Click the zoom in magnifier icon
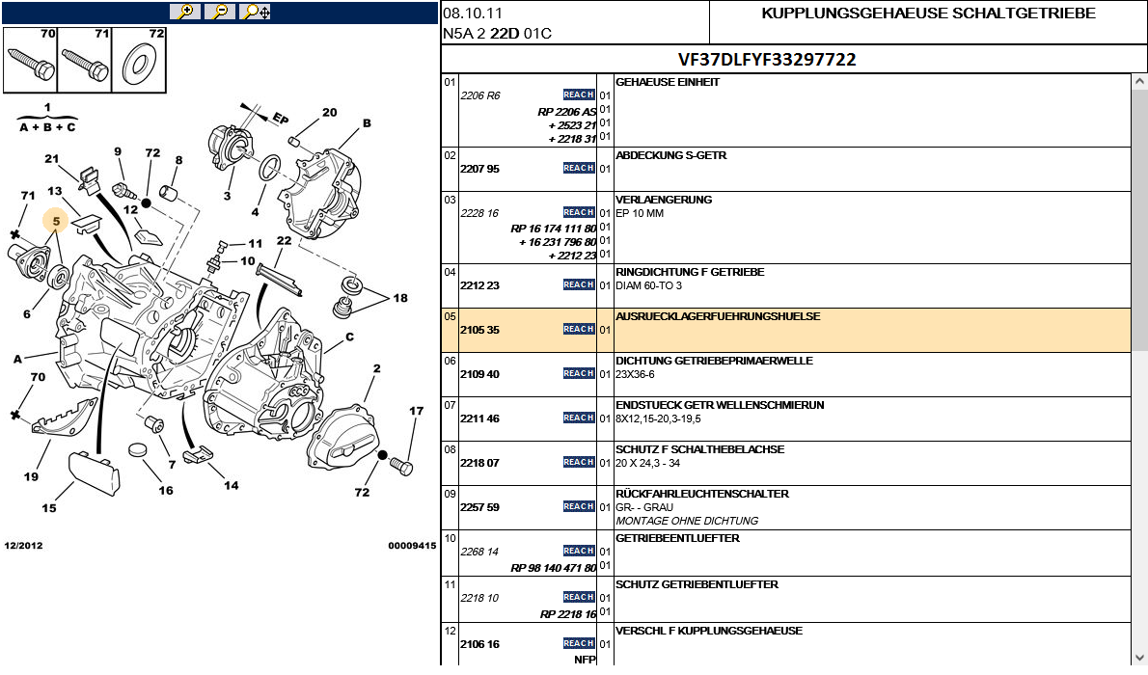 click(184, 12)
